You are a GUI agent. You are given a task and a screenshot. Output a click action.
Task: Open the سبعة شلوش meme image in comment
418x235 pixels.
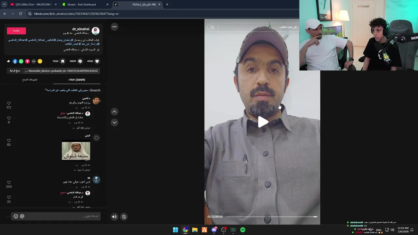click(x=76, y=151)
